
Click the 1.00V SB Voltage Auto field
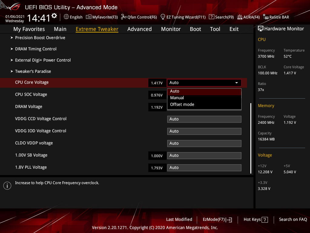click(x=204, y=156)
